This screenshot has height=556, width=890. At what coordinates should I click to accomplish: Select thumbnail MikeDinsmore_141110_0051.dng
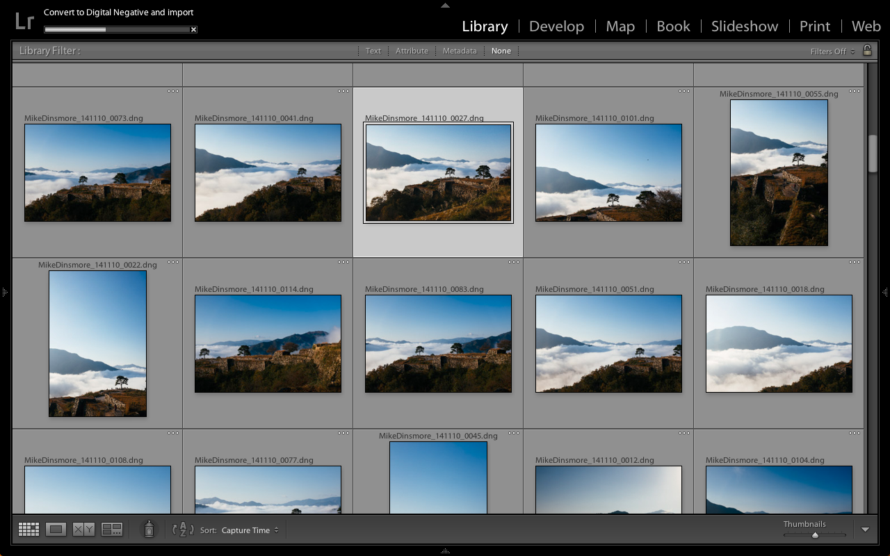(608, 344)
